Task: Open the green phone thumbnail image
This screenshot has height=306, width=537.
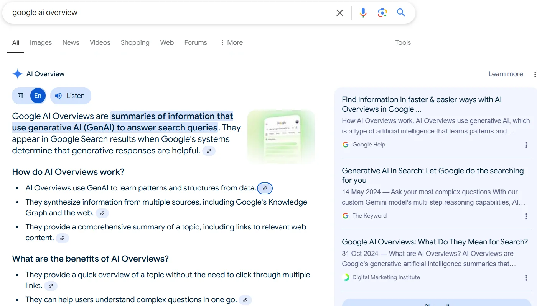Action: [x=281, y=137]
